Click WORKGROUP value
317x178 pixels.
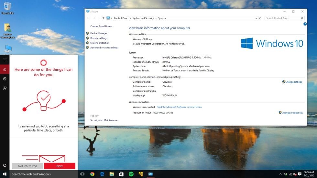point(169,95)
